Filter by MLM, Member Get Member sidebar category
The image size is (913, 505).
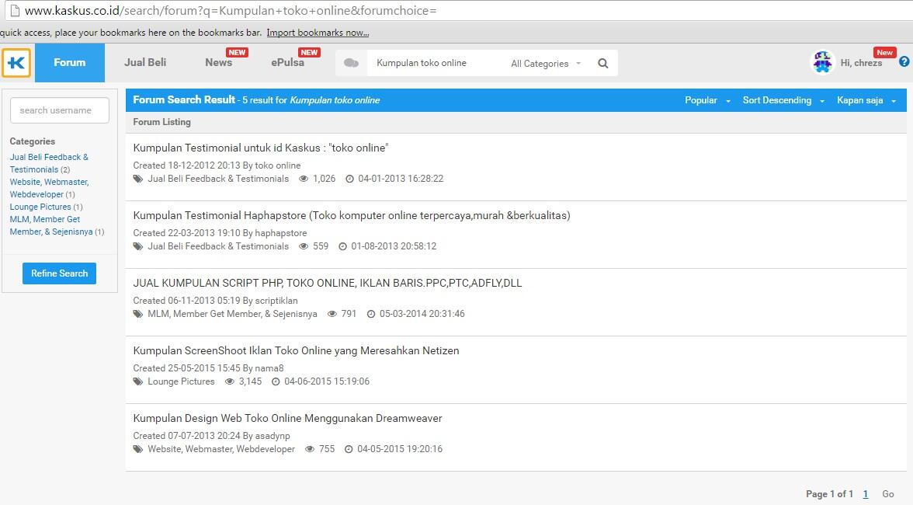[x=51, y=225]
